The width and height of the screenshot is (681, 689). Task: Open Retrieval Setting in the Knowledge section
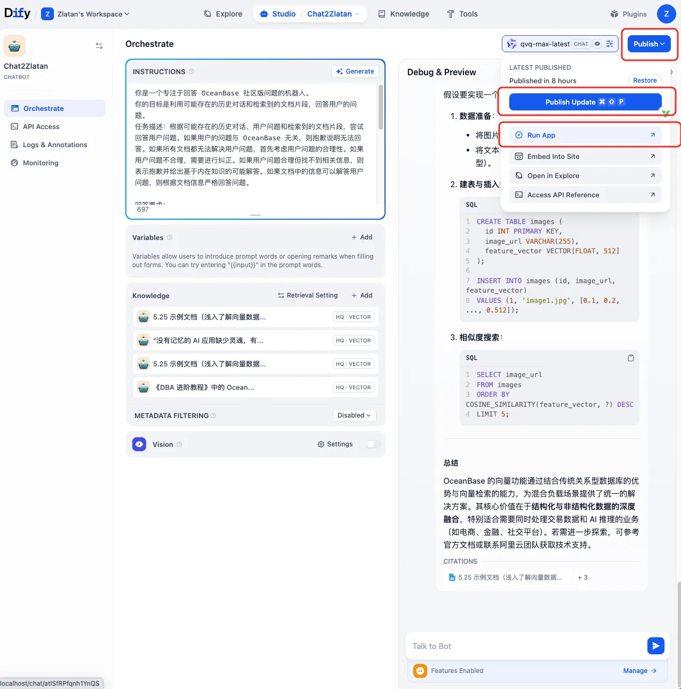[308, 295]
